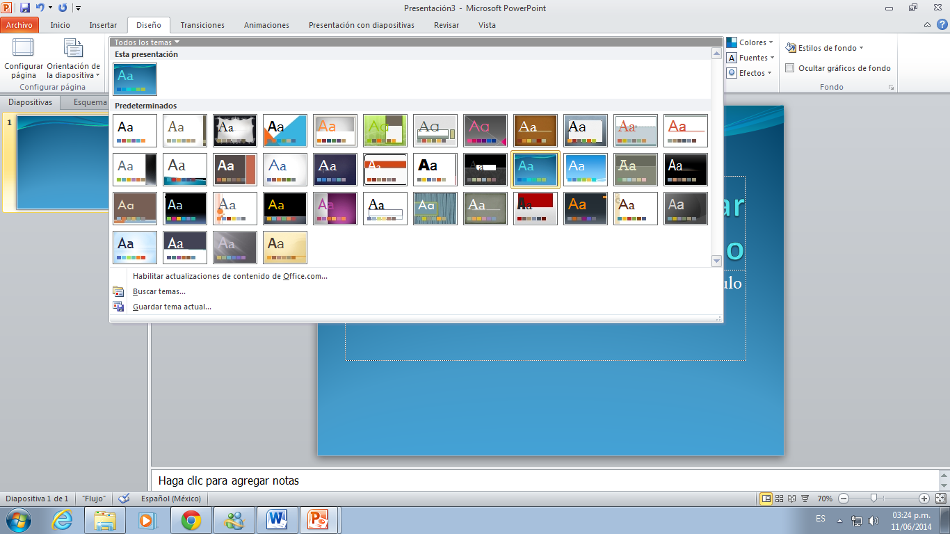This screenshot has width=950, height=534.
Task: Click Buscar temas menu entry
Action: tap(159, 291)
